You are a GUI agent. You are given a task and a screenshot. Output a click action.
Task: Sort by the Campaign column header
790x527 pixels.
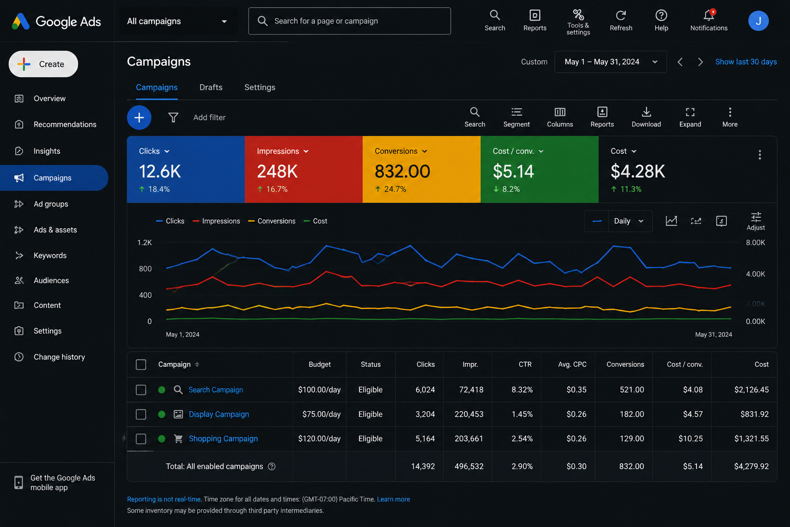pos(178,364)
